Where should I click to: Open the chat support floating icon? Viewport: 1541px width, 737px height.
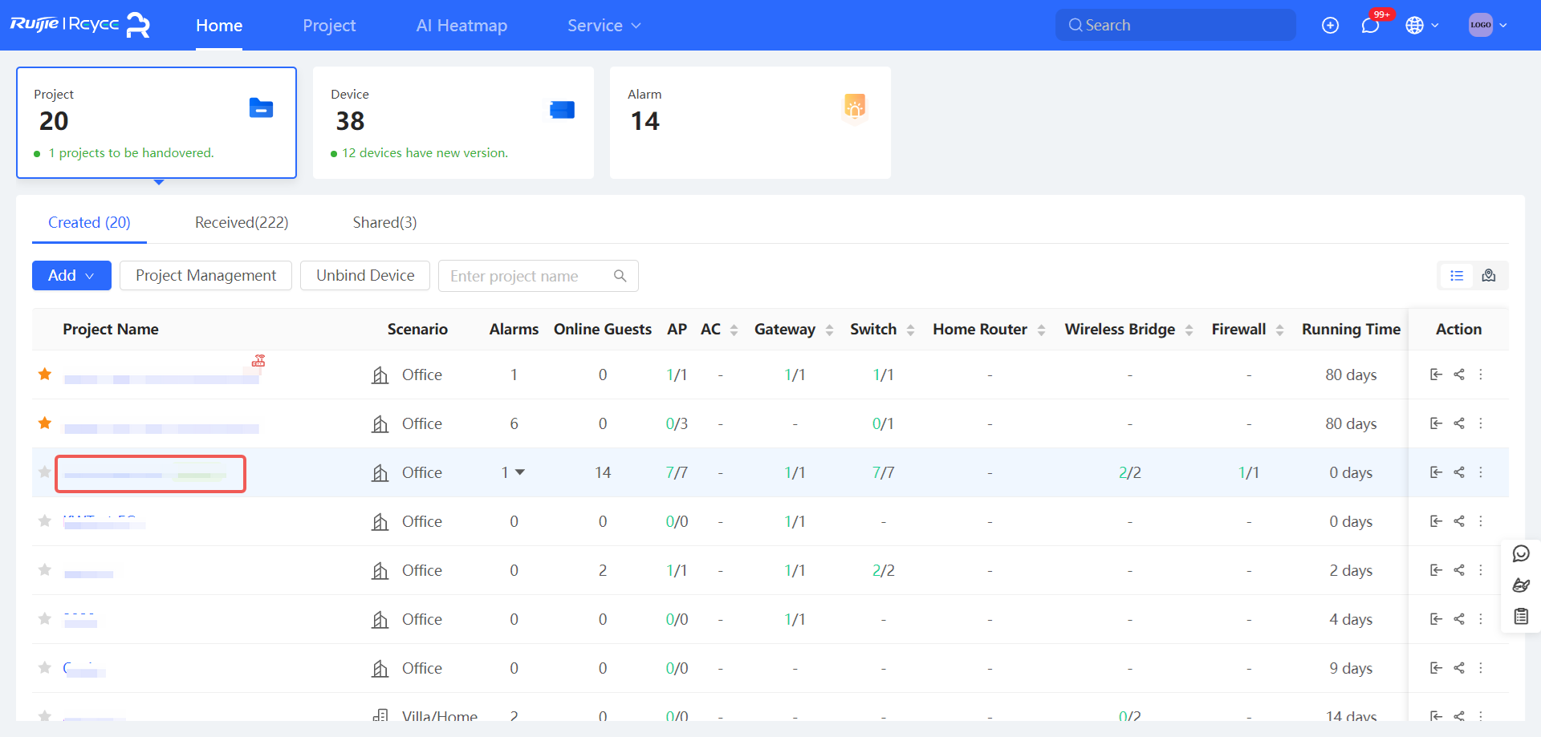point(1521,553)
